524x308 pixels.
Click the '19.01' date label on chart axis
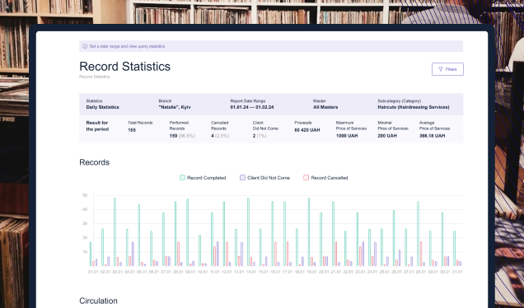point(311,272)
